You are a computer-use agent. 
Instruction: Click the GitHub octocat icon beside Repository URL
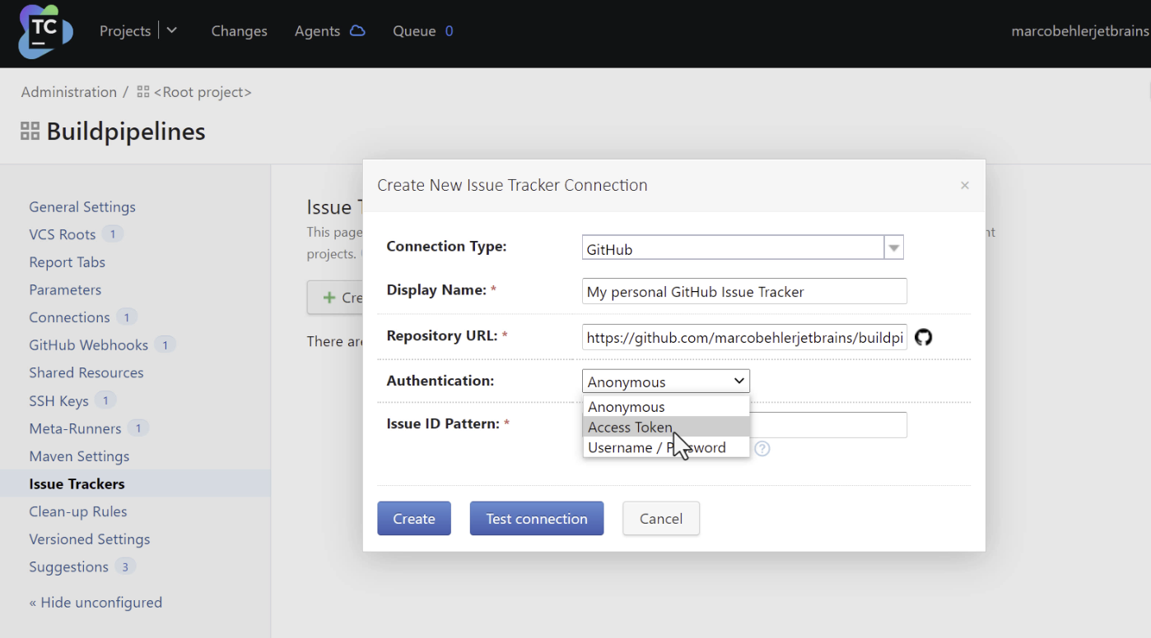pos(923,336)
